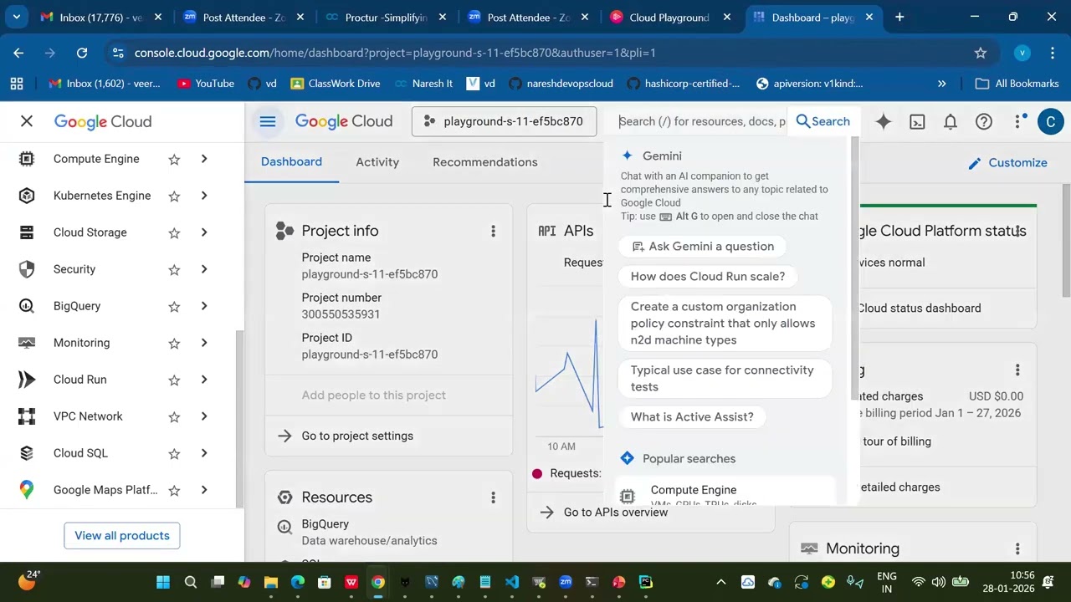Open Compute Engine in the sidebar

click(x=96, y=159)
